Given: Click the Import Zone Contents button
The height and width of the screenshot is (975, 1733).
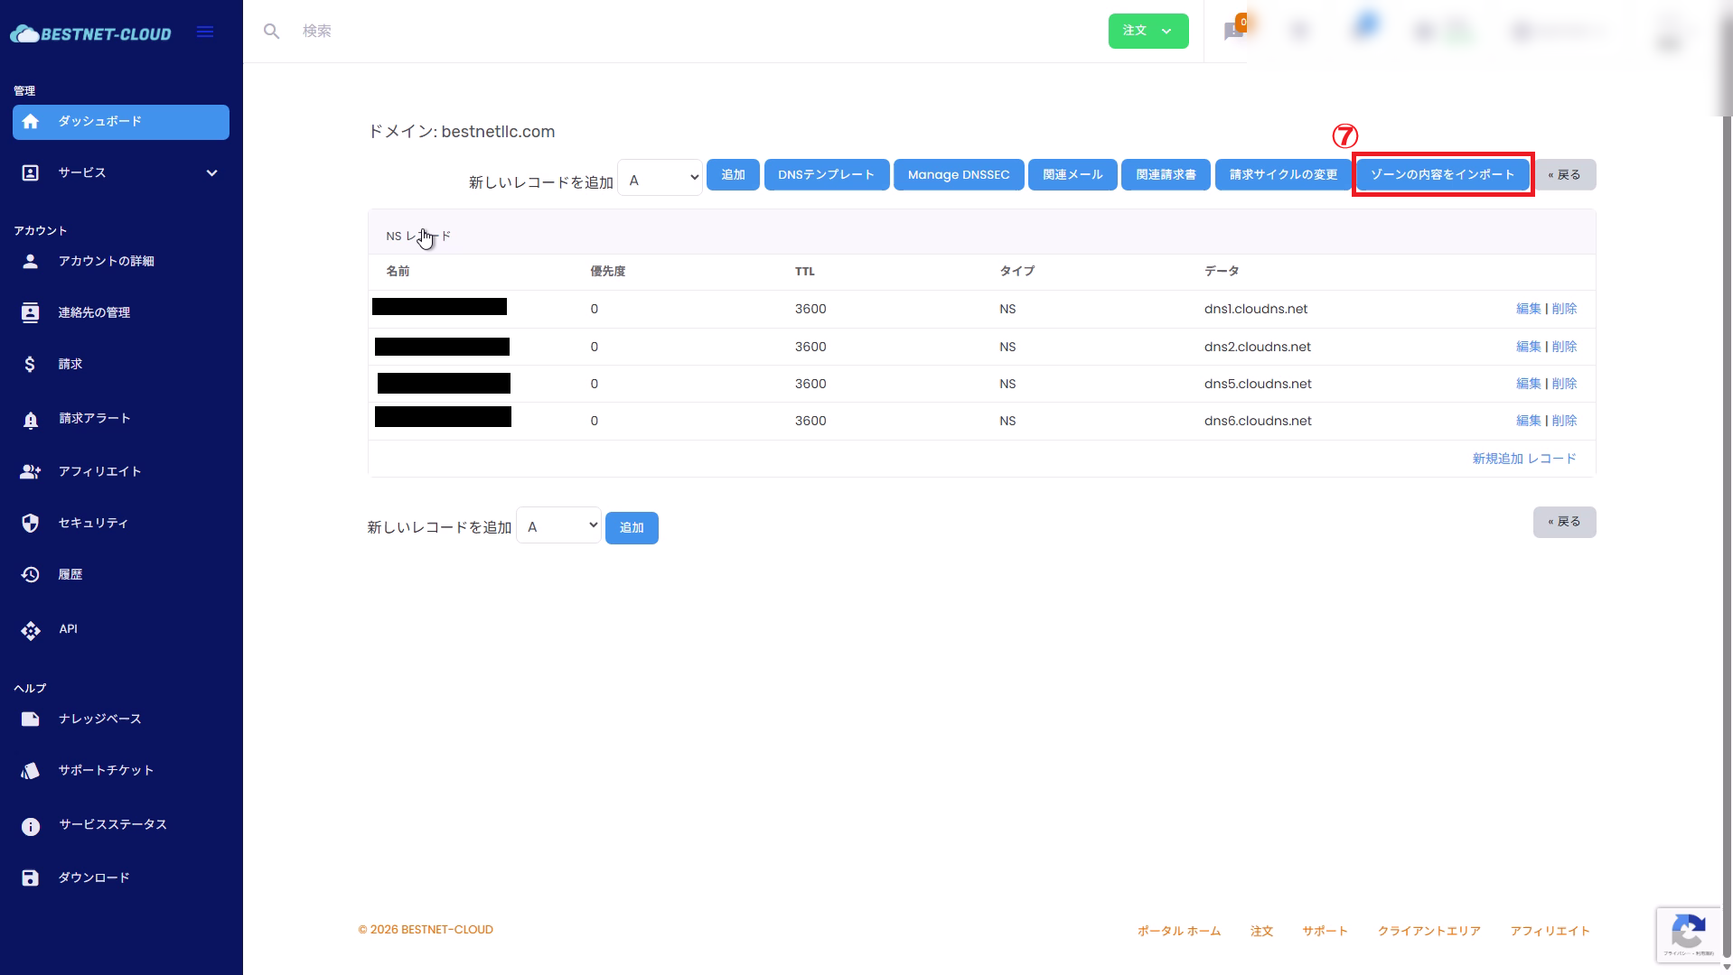Looking at the screenshot, I should click(x=1442, y=175).
